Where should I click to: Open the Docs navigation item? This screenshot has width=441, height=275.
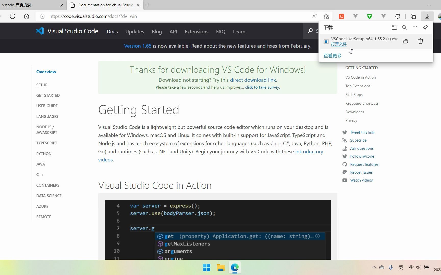point(112,32)
